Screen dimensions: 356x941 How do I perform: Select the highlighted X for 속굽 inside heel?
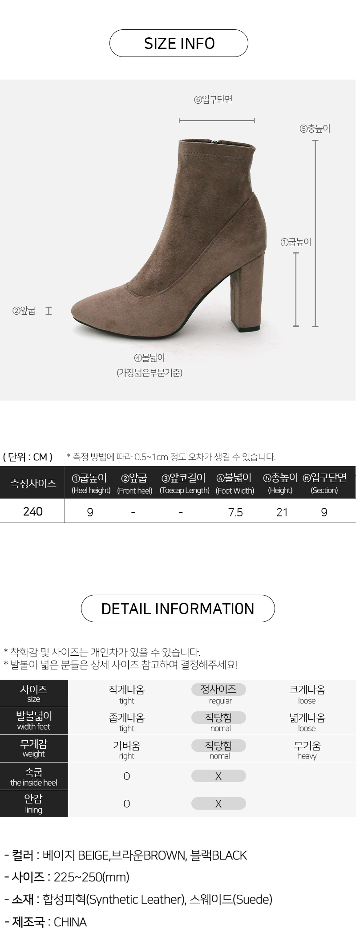click(218, 776)
